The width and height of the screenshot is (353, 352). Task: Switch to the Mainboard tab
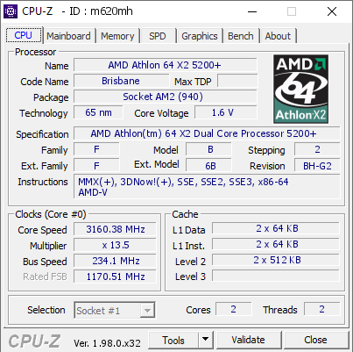(x=68, y=36)
